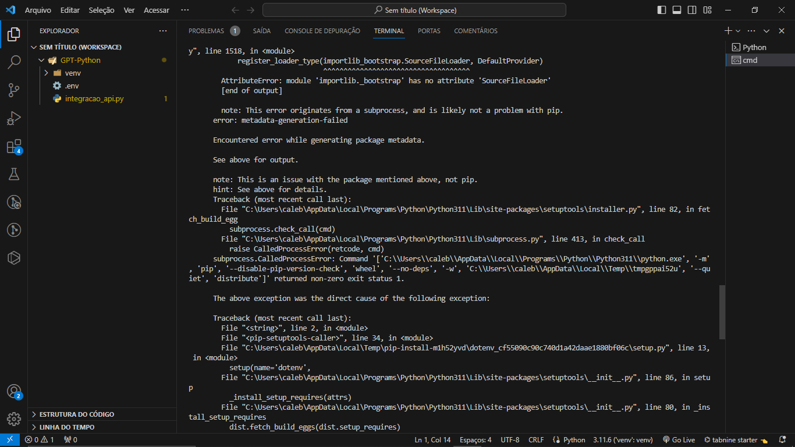Open the Acessar menu
Image resolution: width=795 pixels, height=447 pixels.
pos(157,10)
